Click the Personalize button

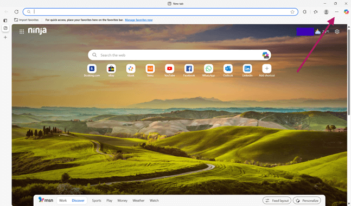[307, 201]
